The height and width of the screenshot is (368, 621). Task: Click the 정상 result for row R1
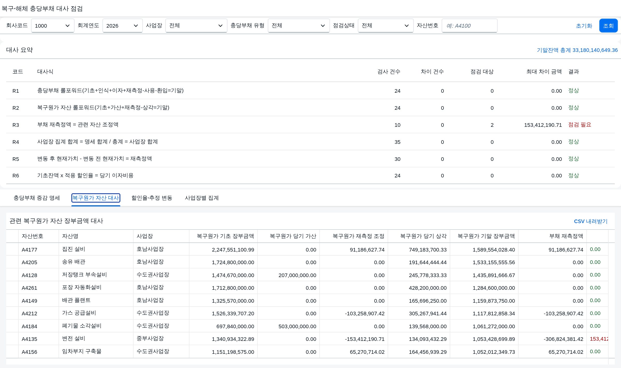(x=573, y=91)
